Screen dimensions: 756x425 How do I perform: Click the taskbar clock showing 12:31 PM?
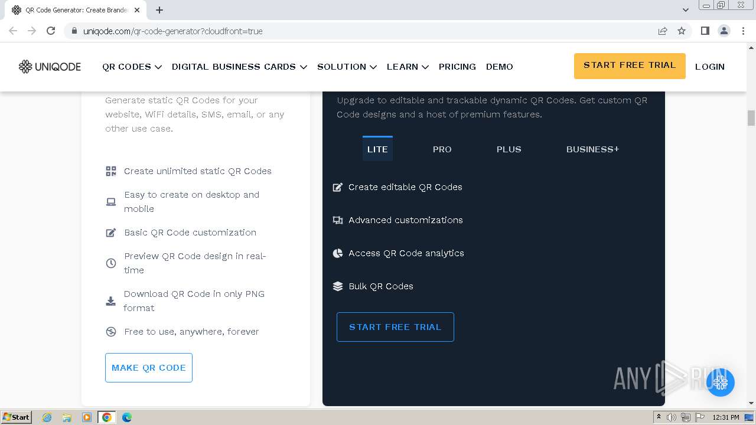pyautogui.click(x=726, y=417)
